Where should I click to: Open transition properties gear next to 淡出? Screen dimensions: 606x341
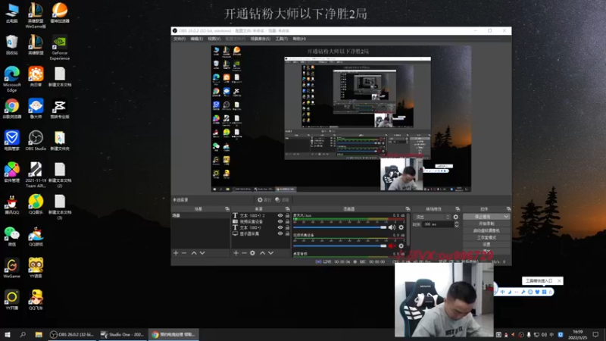[456, 217]
